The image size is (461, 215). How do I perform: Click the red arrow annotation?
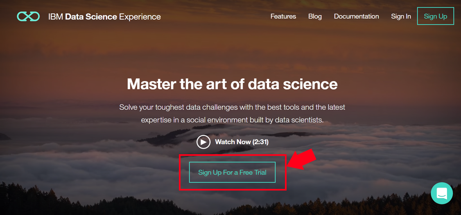(x=301, y=160)
